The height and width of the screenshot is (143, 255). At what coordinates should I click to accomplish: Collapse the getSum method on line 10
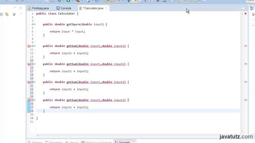35,46
